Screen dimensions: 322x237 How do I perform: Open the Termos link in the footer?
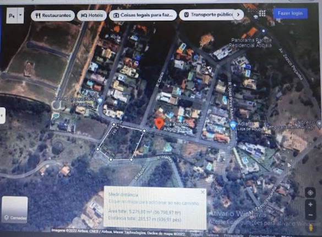click(x=212, y=235)
